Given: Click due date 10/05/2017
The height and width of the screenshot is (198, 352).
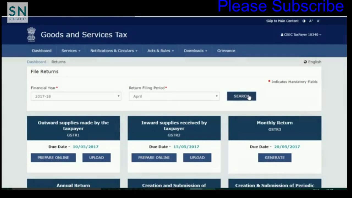Looking at the screenshot, I should pyautogui.click(x=86, y=147).
